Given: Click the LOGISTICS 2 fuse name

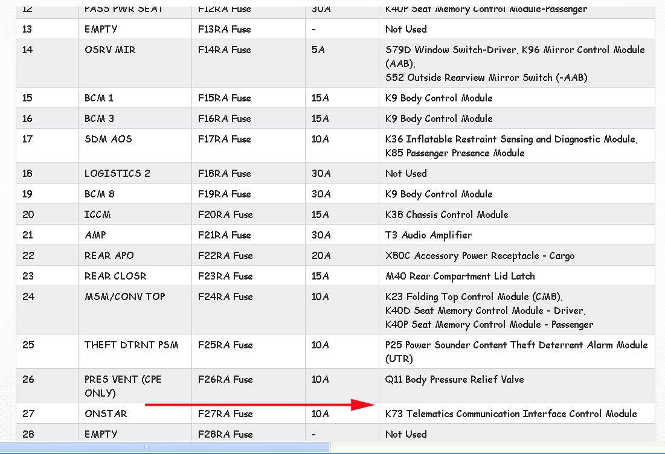Looking at the screenshot, I should pyautogui.click(x=117, y=173).
